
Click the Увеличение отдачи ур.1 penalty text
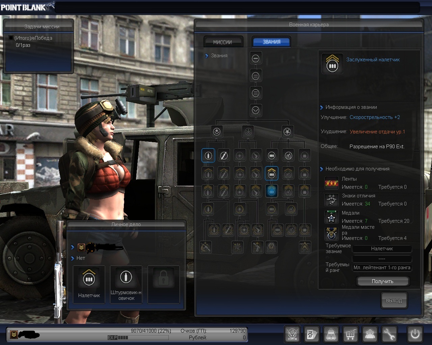(x=377, y=132)
